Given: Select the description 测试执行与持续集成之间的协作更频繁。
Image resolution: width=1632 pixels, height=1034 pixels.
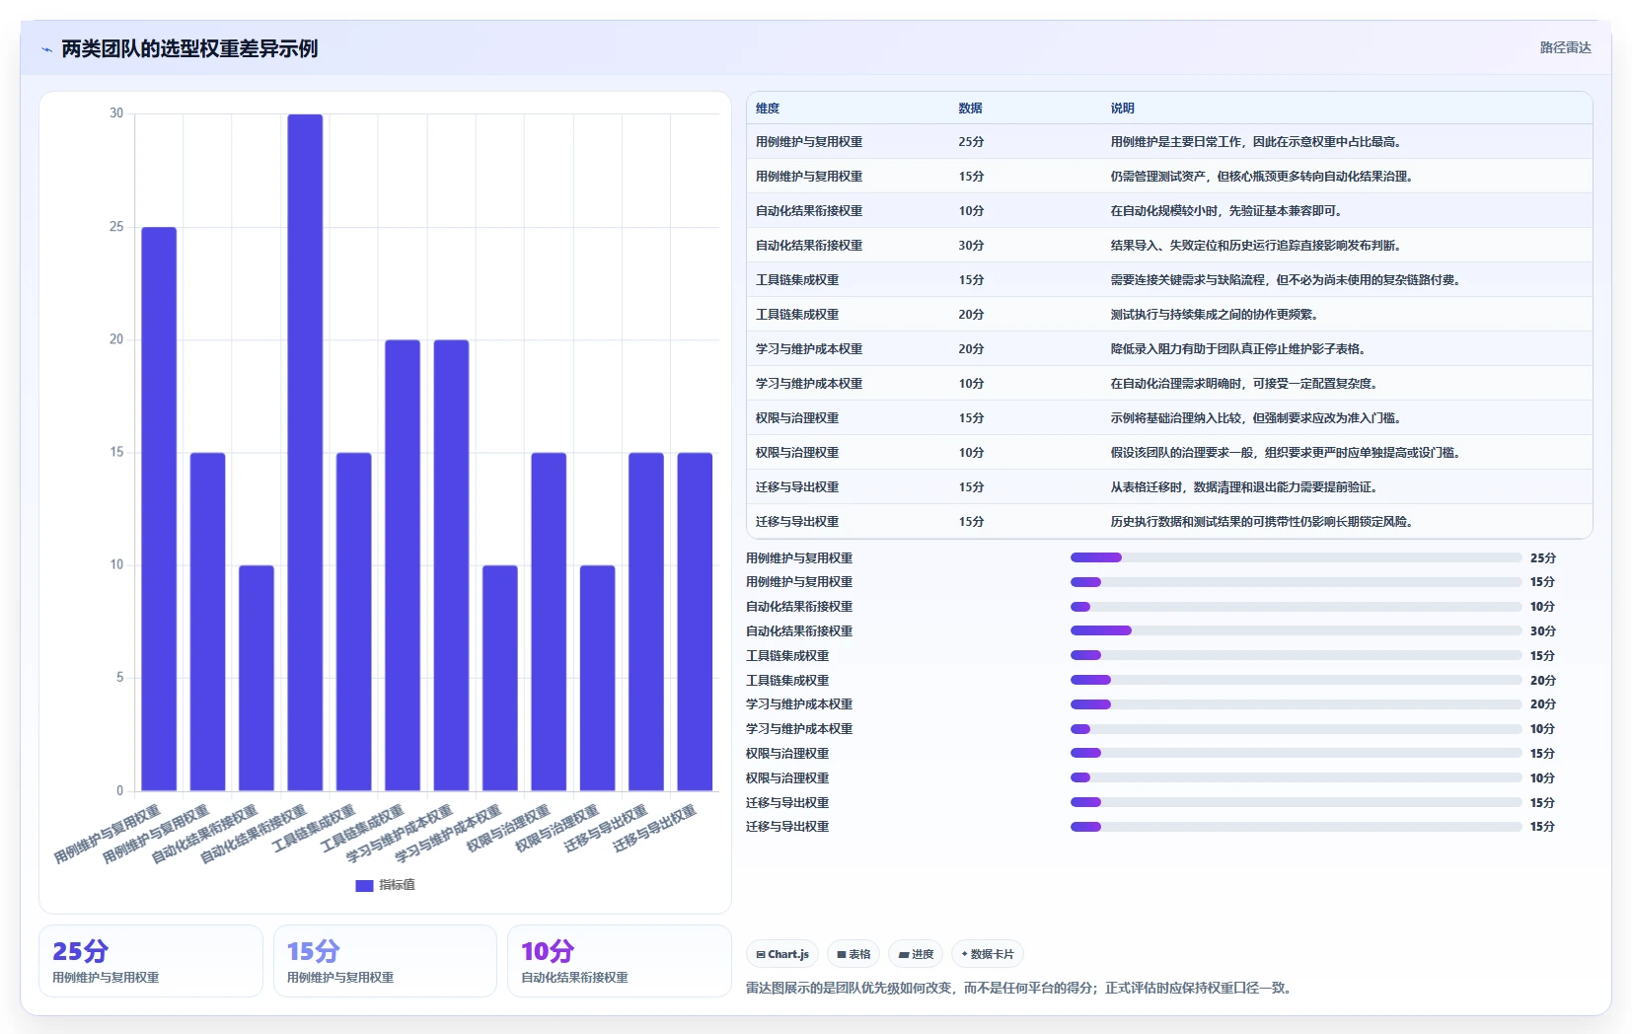Looking at the screenshot, I should point(1217,315).
